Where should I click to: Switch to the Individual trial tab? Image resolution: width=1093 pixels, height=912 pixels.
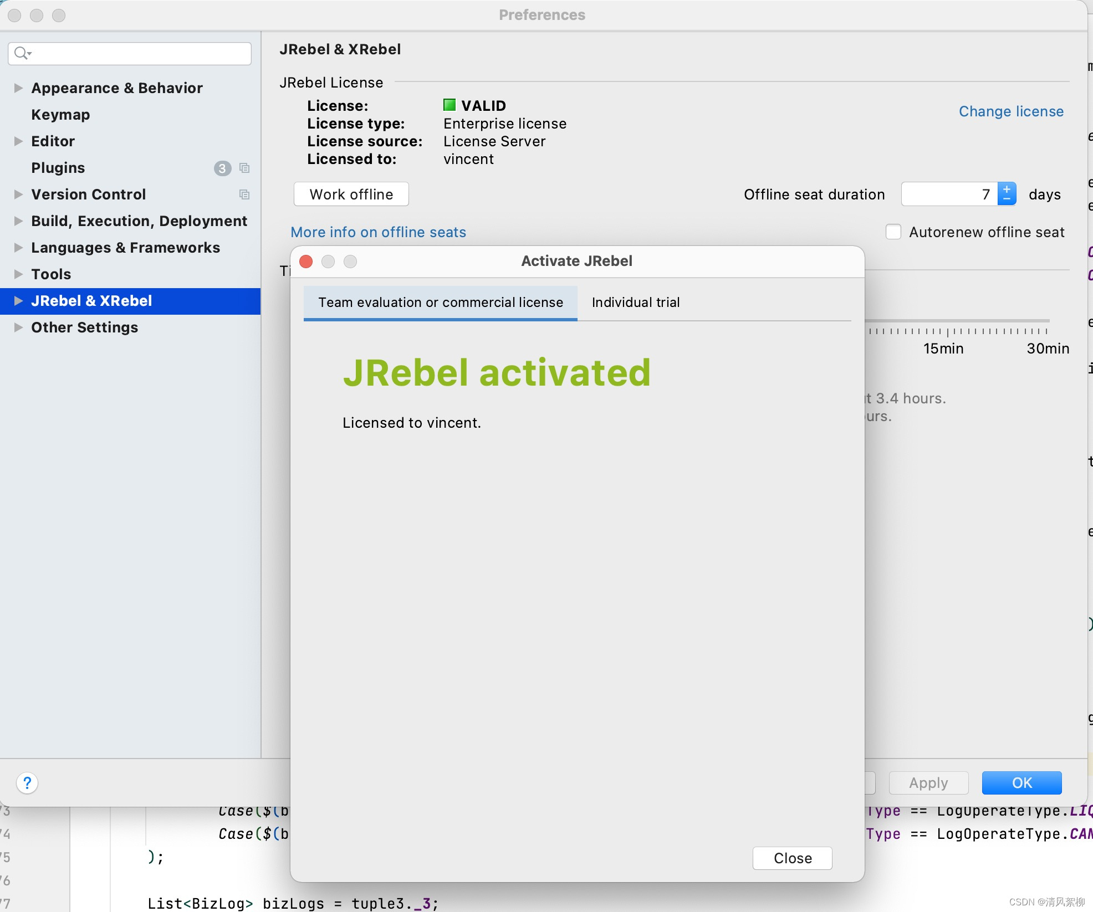636,302
